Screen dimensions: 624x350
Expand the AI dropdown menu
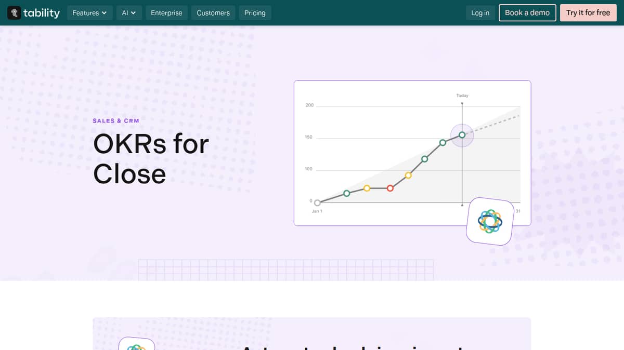click(x=128, y=13)
